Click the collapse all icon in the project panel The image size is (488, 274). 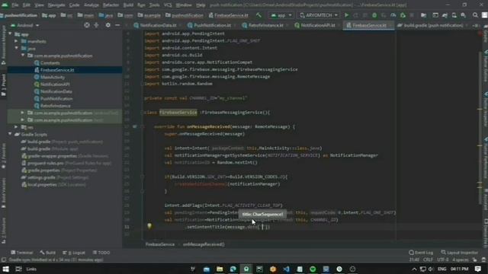(96, 25)
